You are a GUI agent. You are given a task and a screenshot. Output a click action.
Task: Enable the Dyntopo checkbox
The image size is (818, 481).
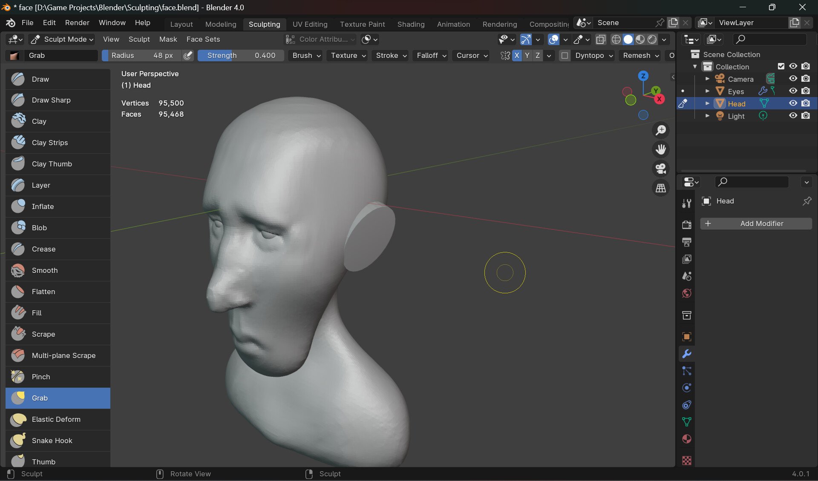pyautogui.click(x=565, y=55)
